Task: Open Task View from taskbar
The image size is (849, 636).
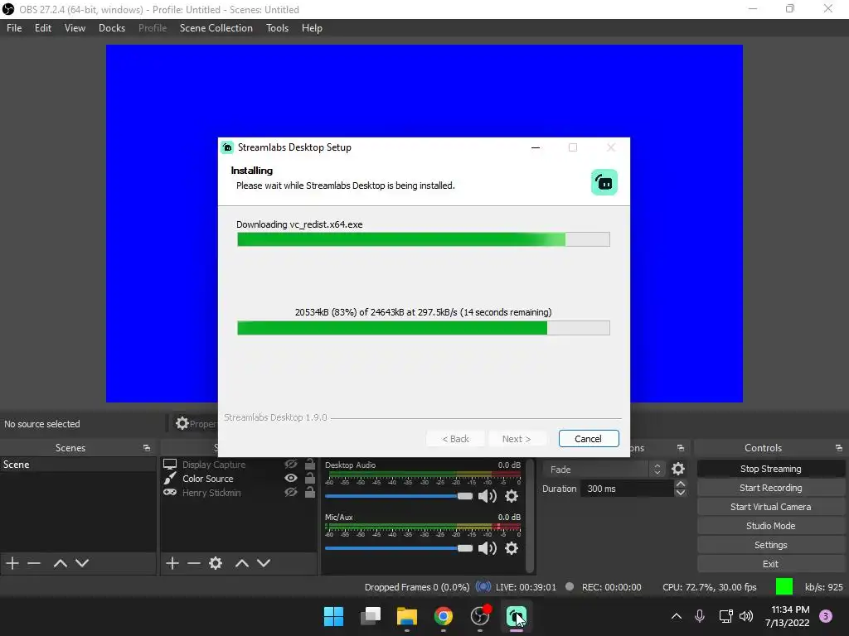Action: click(x=371, y=616)
